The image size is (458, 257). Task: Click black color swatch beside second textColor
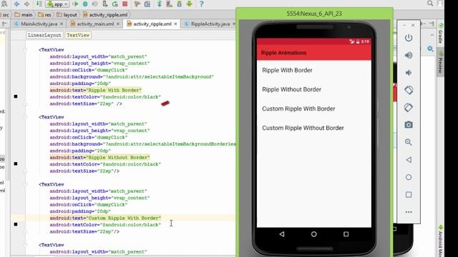pyautogui.click(x=16, y=163)
